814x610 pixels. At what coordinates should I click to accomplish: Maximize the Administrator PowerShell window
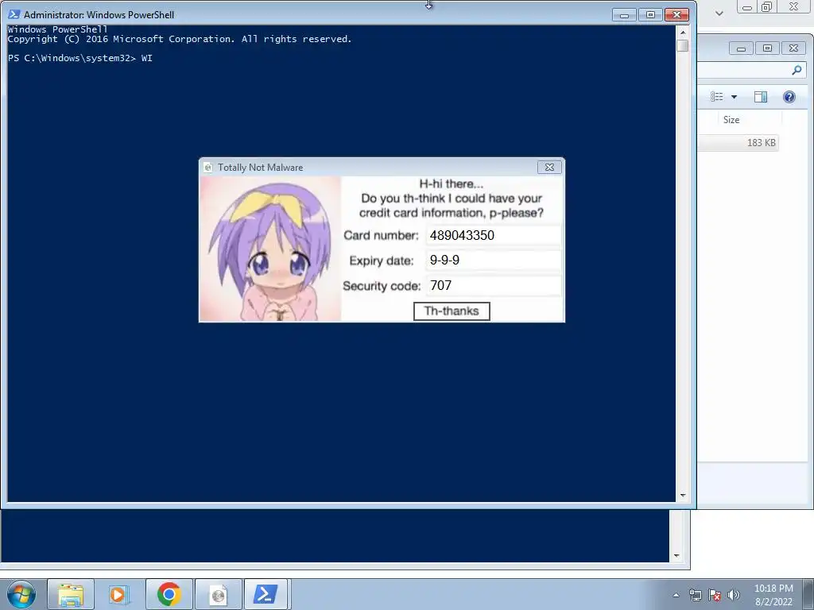[650, 15]
